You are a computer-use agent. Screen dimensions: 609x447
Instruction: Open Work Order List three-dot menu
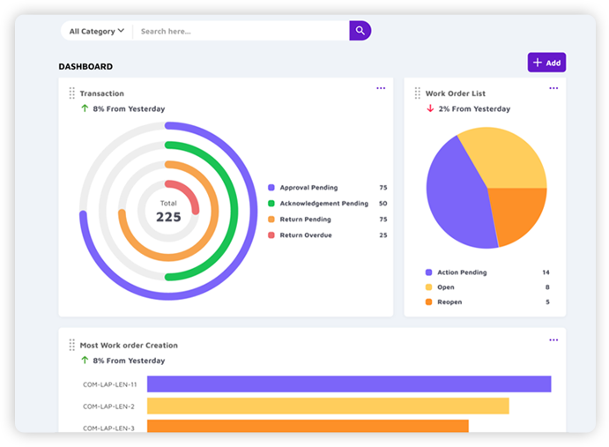(x=553, y=88)
